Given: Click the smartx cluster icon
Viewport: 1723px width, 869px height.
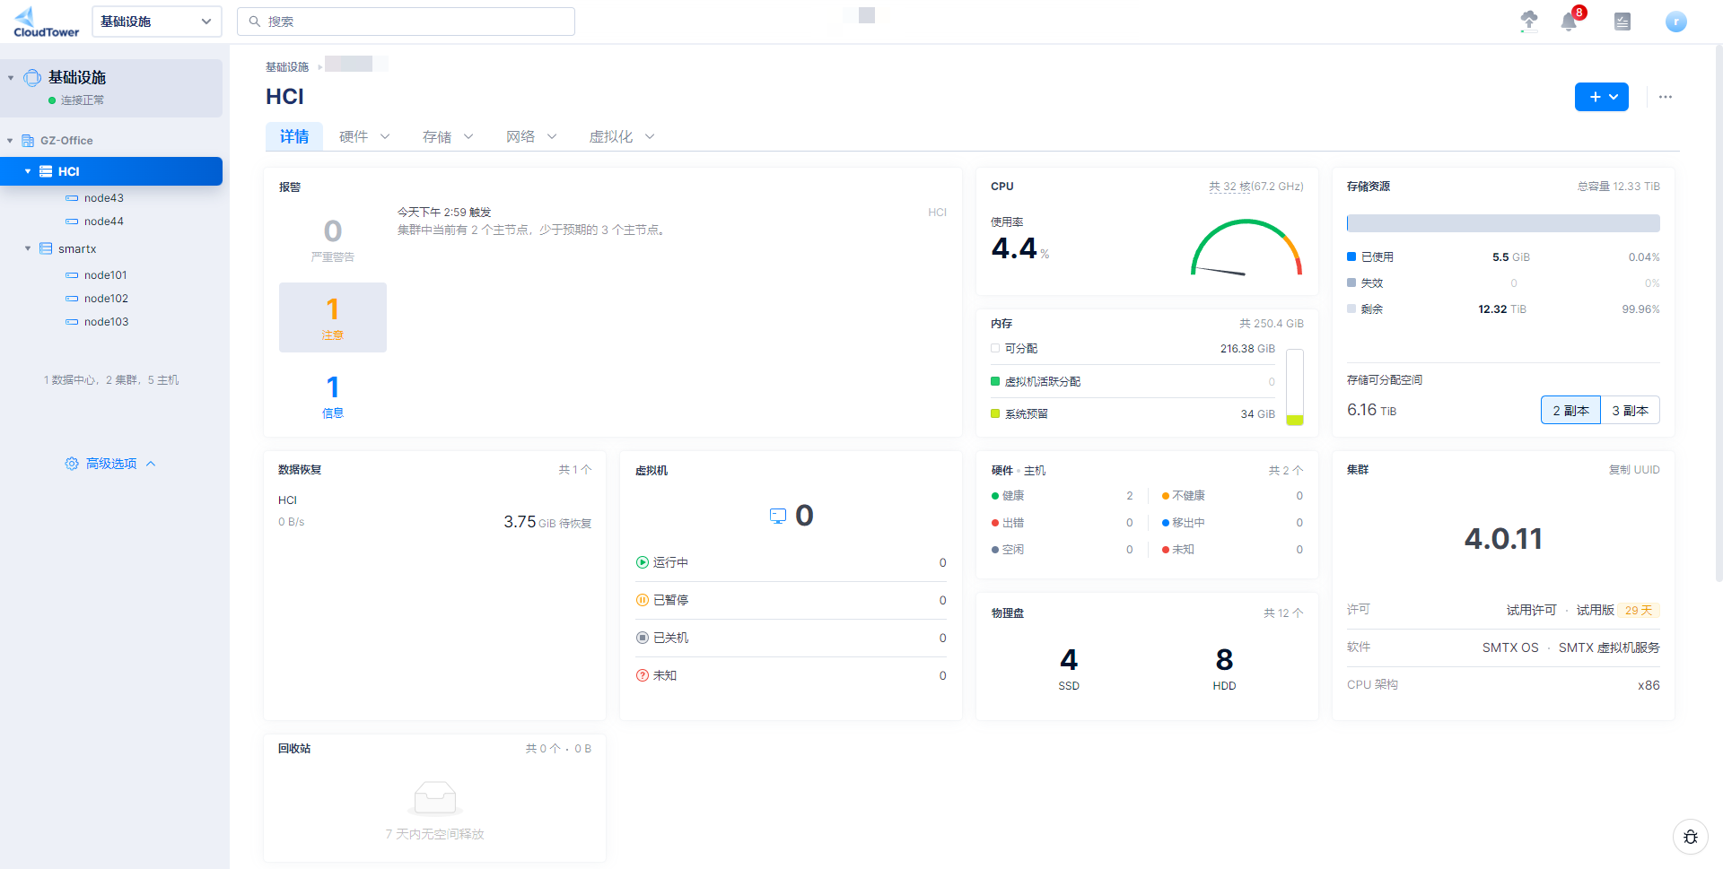Looking at the screenshot, I should click(x=46, y=249).
